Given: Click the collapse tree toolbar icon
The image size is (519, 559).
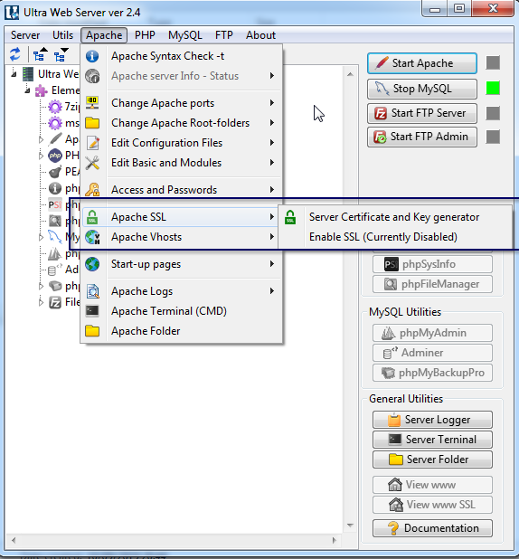Looking at the screenshot, I should 61,54.
